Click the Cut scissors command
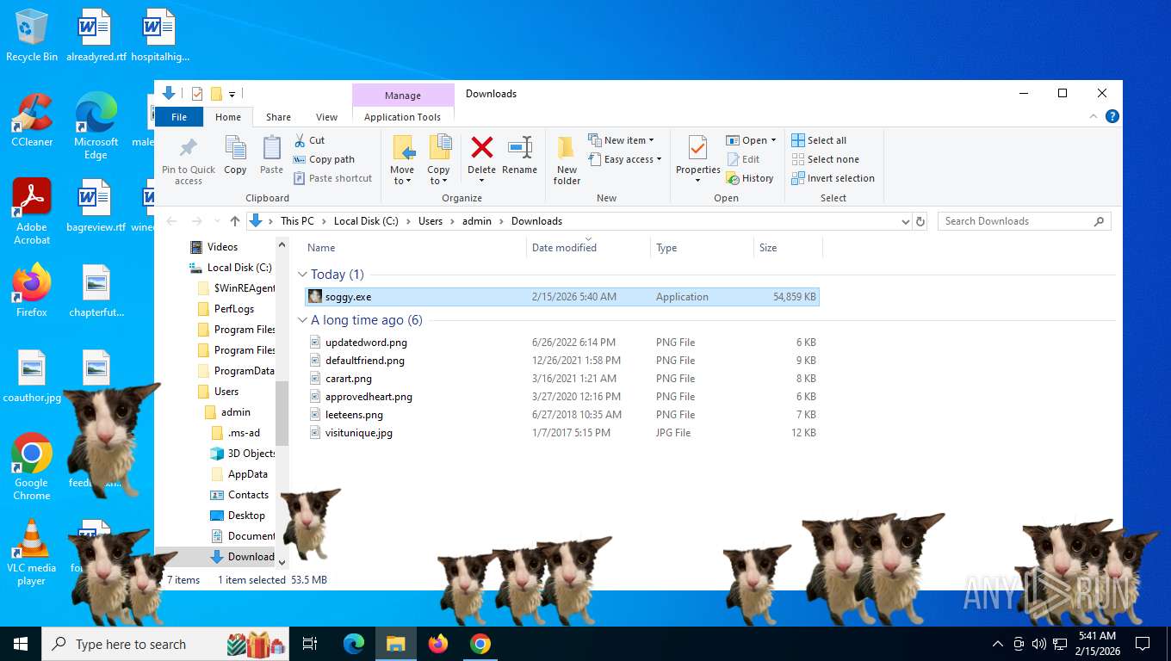The height and width of the screenshot is (661, 1171). point(309,140)
